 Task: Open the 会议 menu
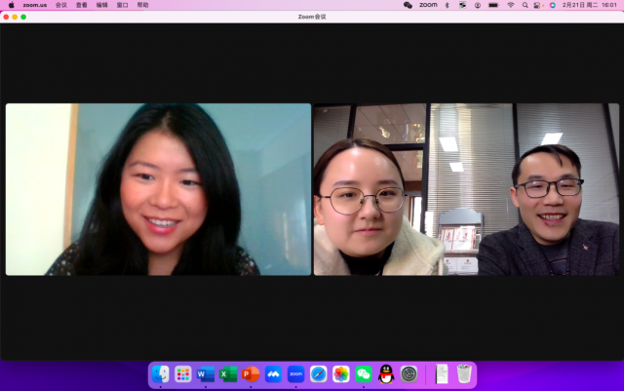click(x=61, y=5)
